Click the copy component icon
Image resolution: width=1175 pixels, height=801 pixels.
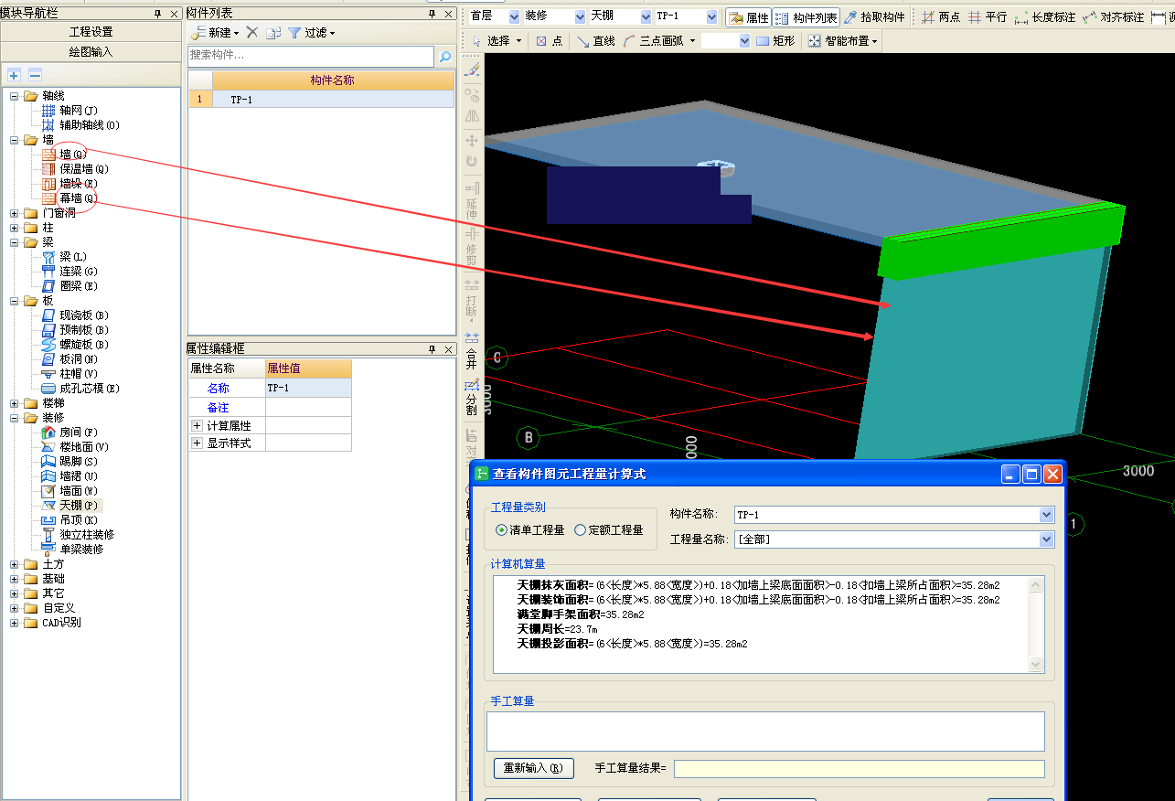tap(273, 33)
